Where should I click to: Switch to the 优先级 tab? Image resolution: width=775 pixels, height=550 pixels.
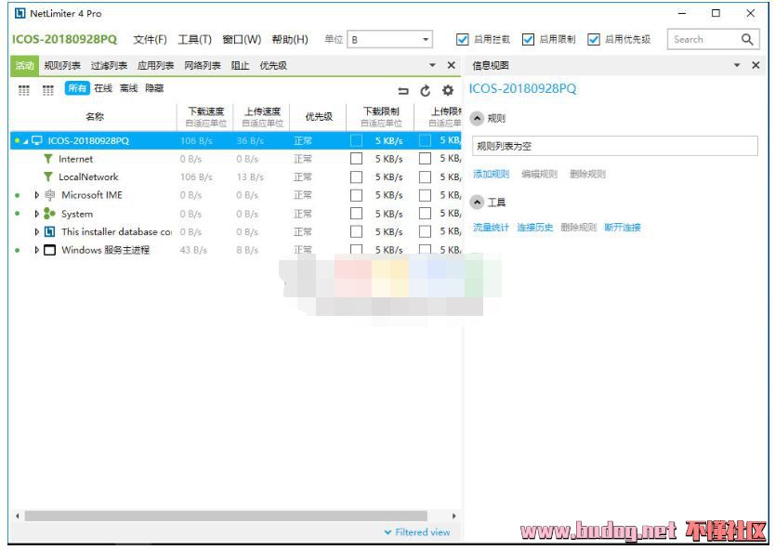273,65
